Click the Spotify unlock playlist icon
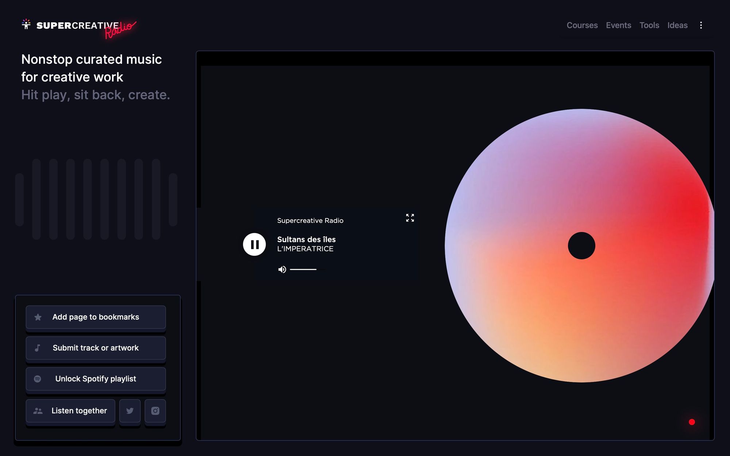This screenshot has width=730, height=456. 38,378
